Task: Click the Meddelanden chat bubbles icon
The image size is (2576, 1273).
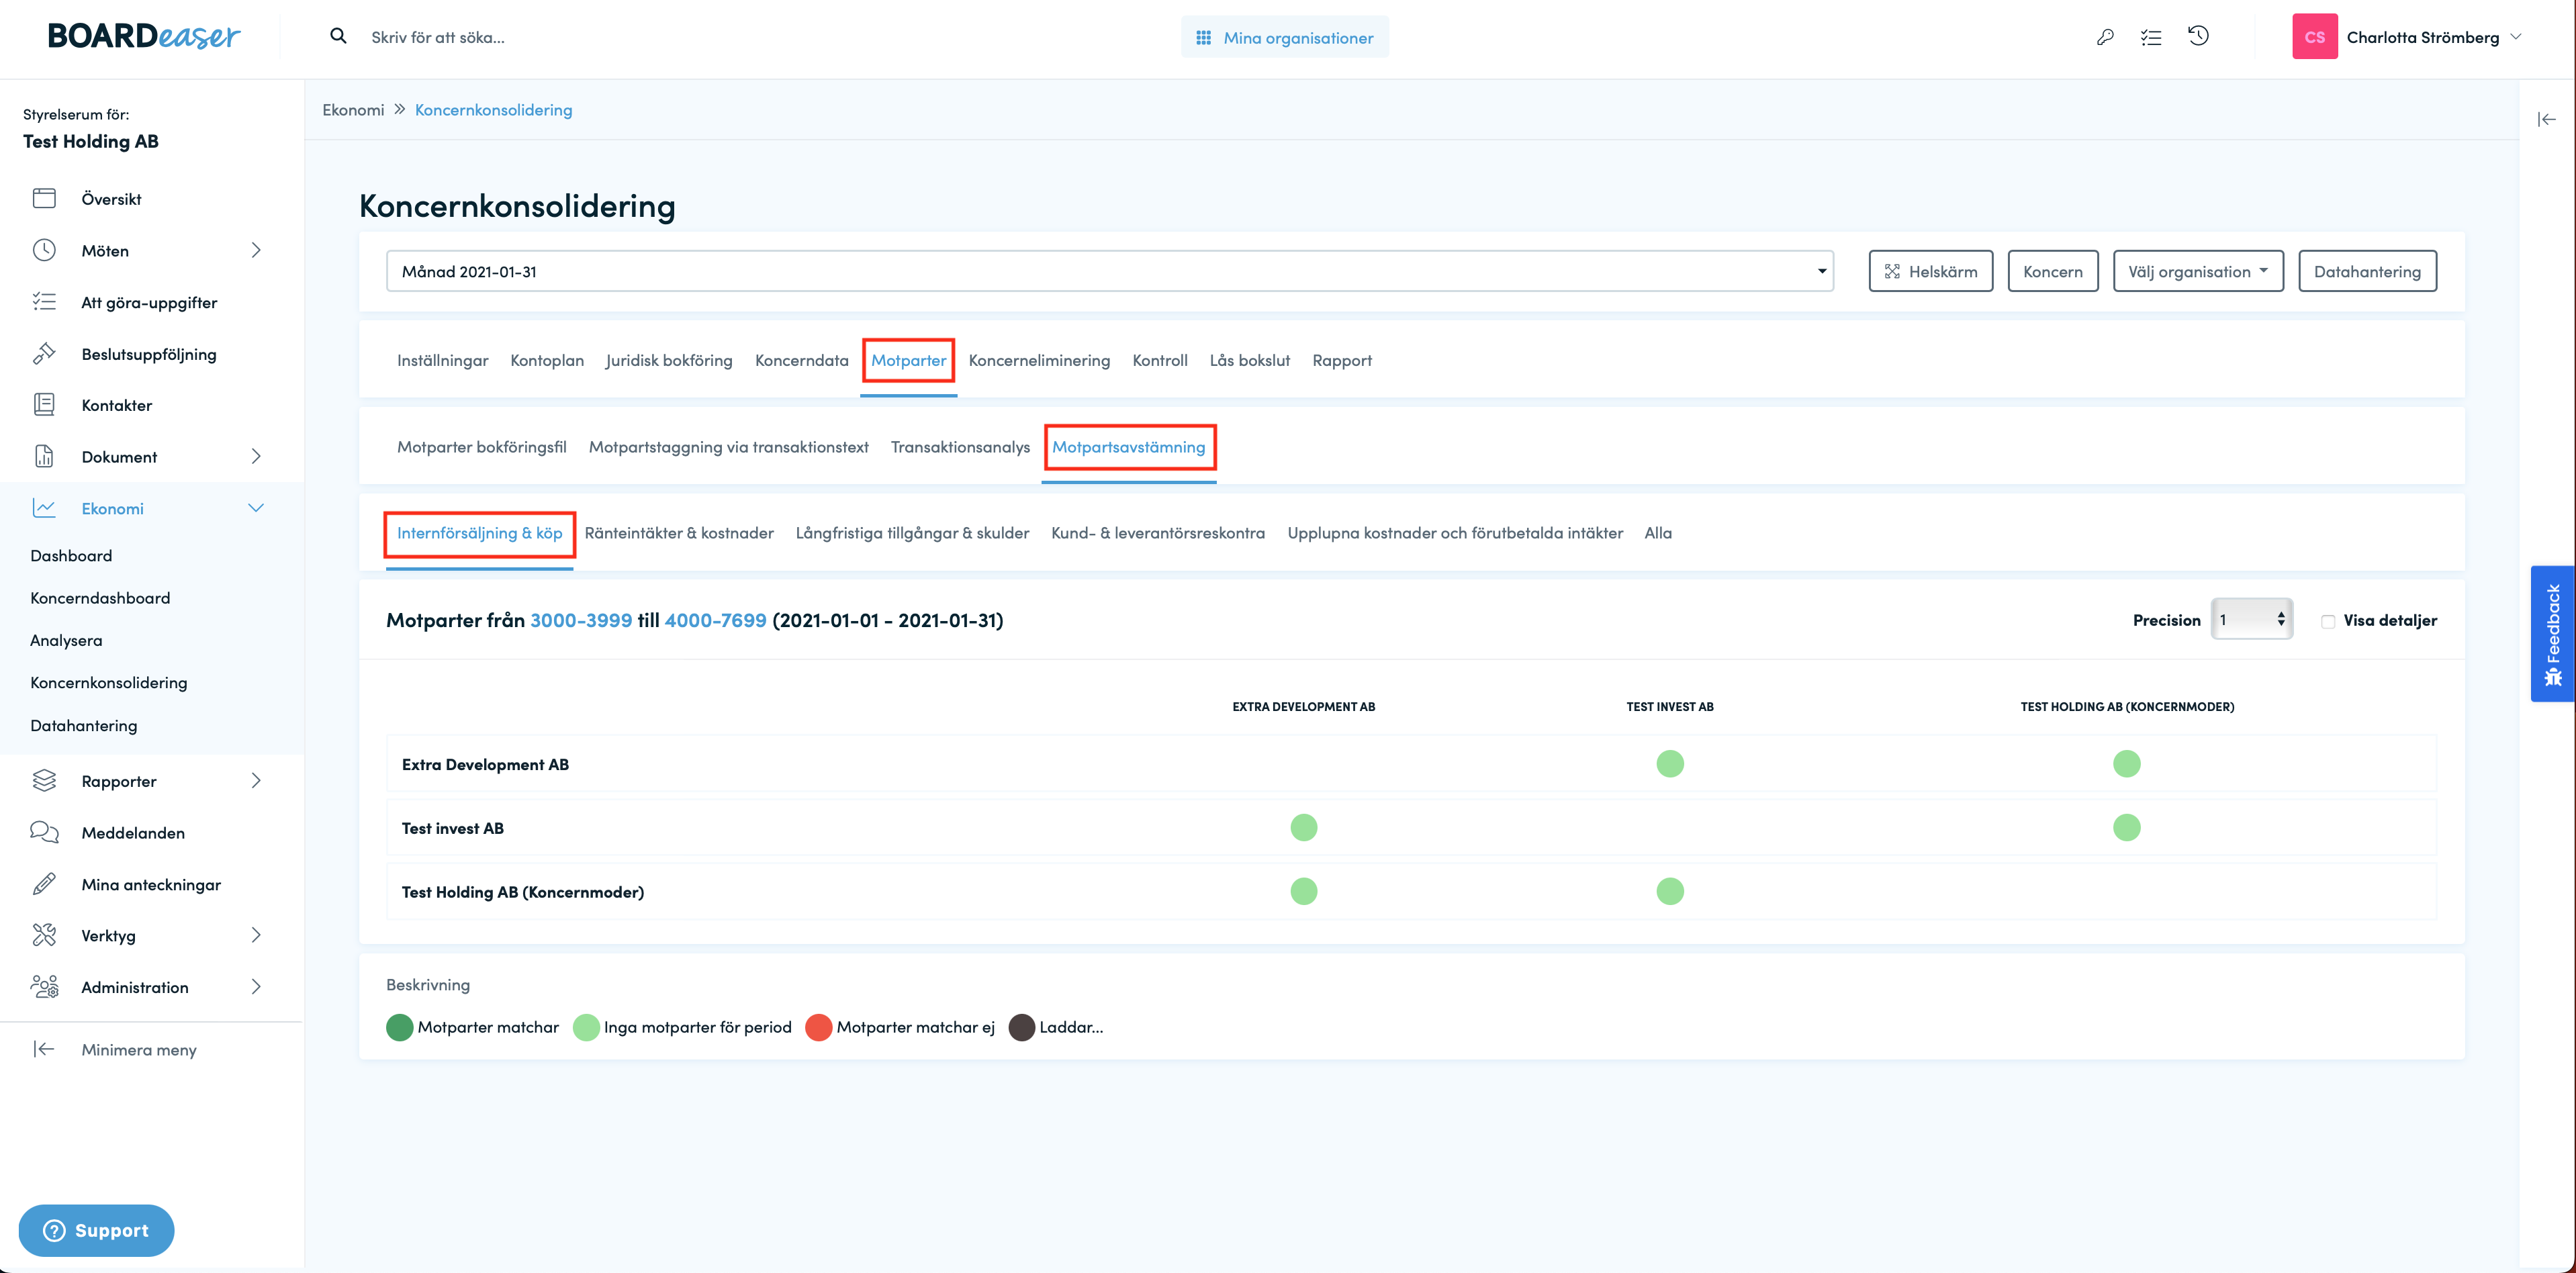Action: 44,832
